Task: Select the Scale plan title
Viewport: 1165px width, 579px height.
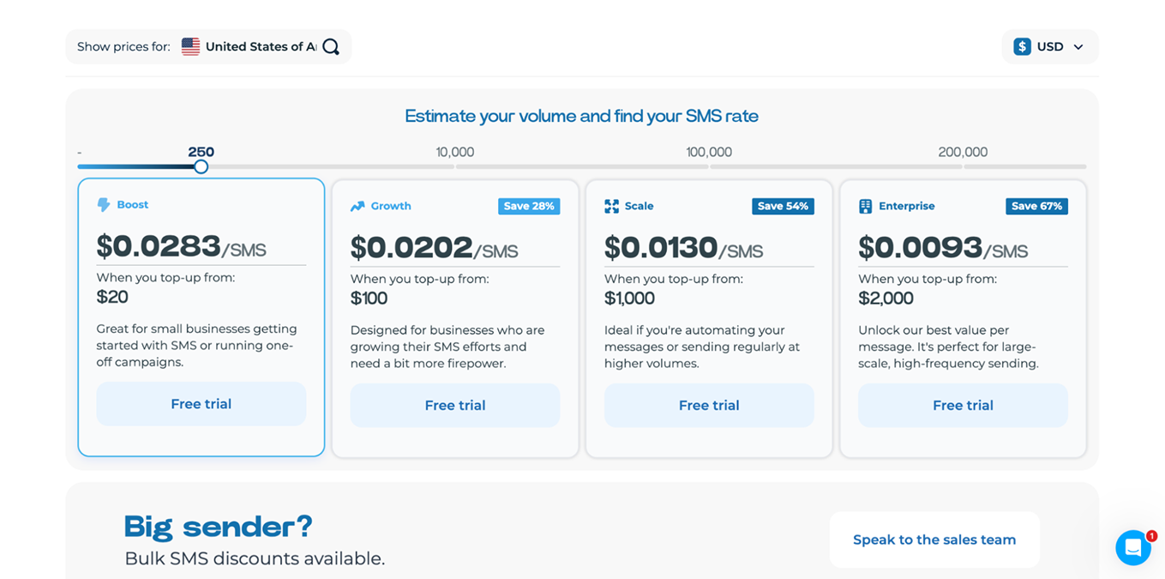Action: (x=640, y=207)
